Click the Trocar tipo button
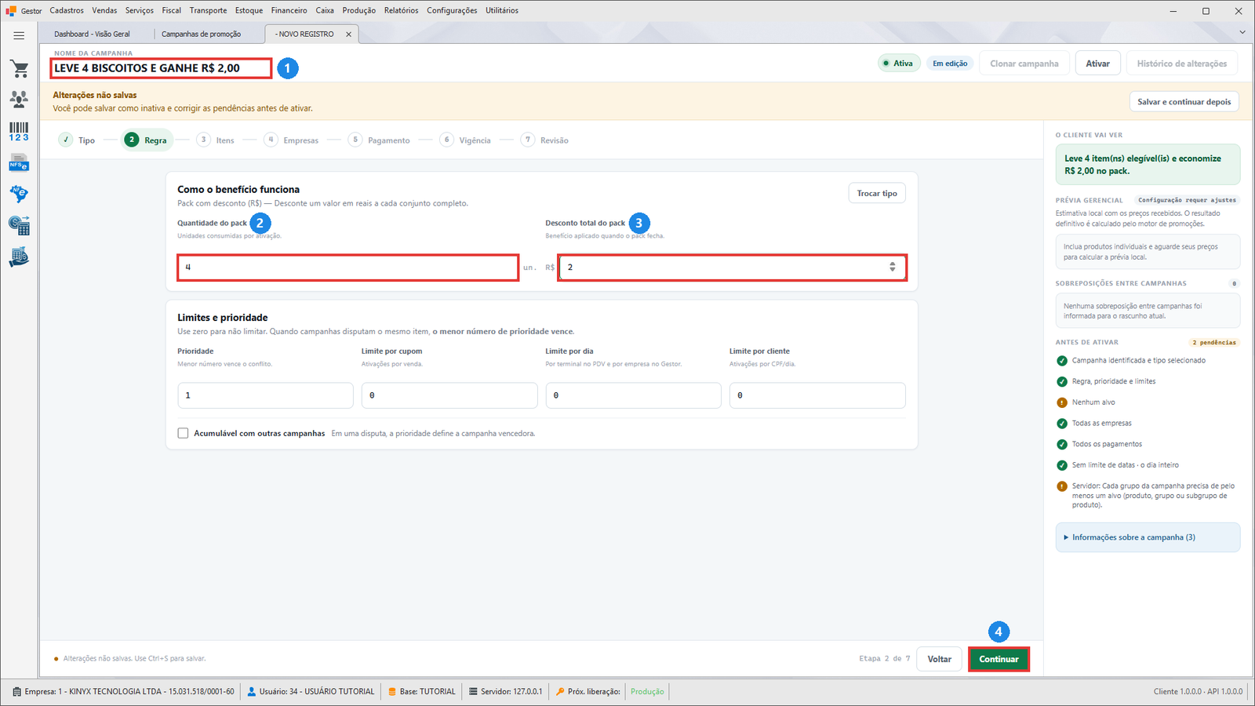 coord(877,194)
